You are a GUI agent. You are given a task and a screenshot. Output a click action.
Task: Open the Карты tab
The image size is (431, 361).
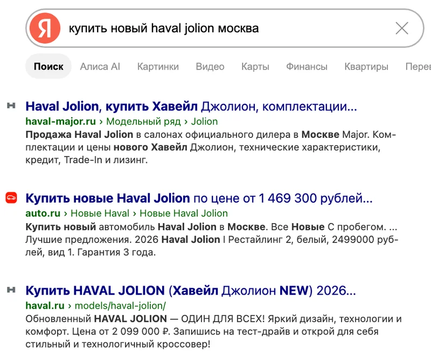(x=255, y=66)
